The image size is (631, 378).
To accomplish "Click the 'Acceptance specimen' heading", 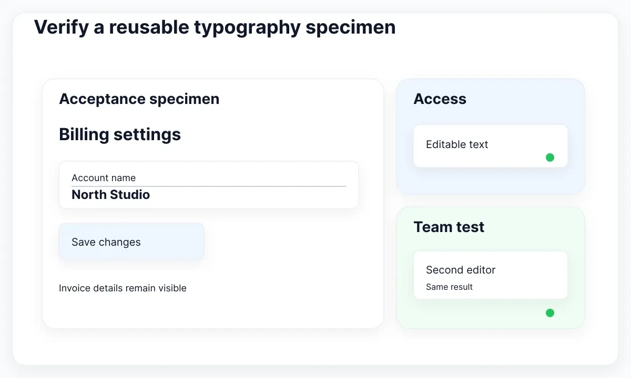I will pyautogui.click(x=139, y=99).
